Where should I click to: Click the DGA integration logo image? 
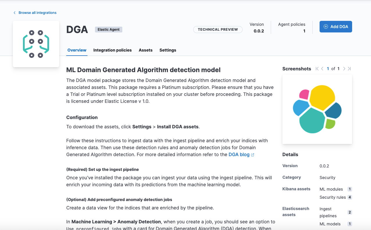point(36,44)
